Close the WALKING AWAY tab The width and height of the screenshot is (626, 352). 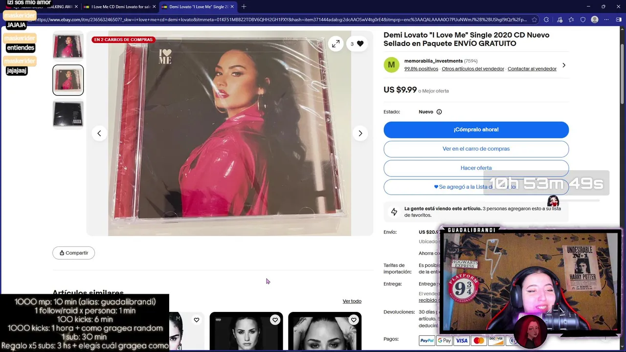click(x=76, y=7)
